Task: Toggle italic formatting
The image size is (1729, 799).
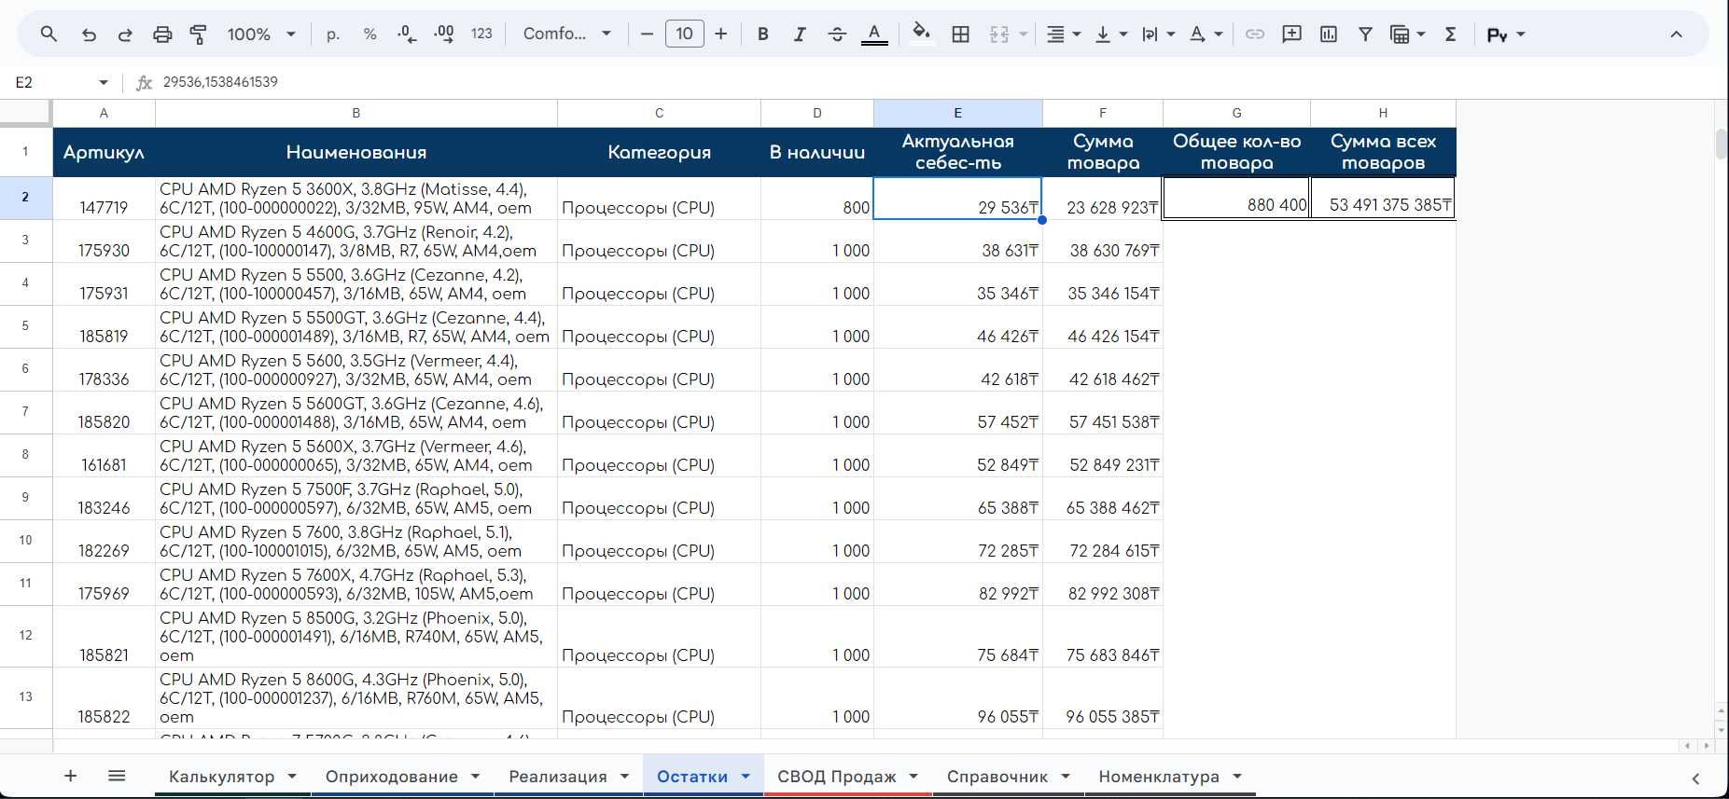Action: [x=800, y=34]
